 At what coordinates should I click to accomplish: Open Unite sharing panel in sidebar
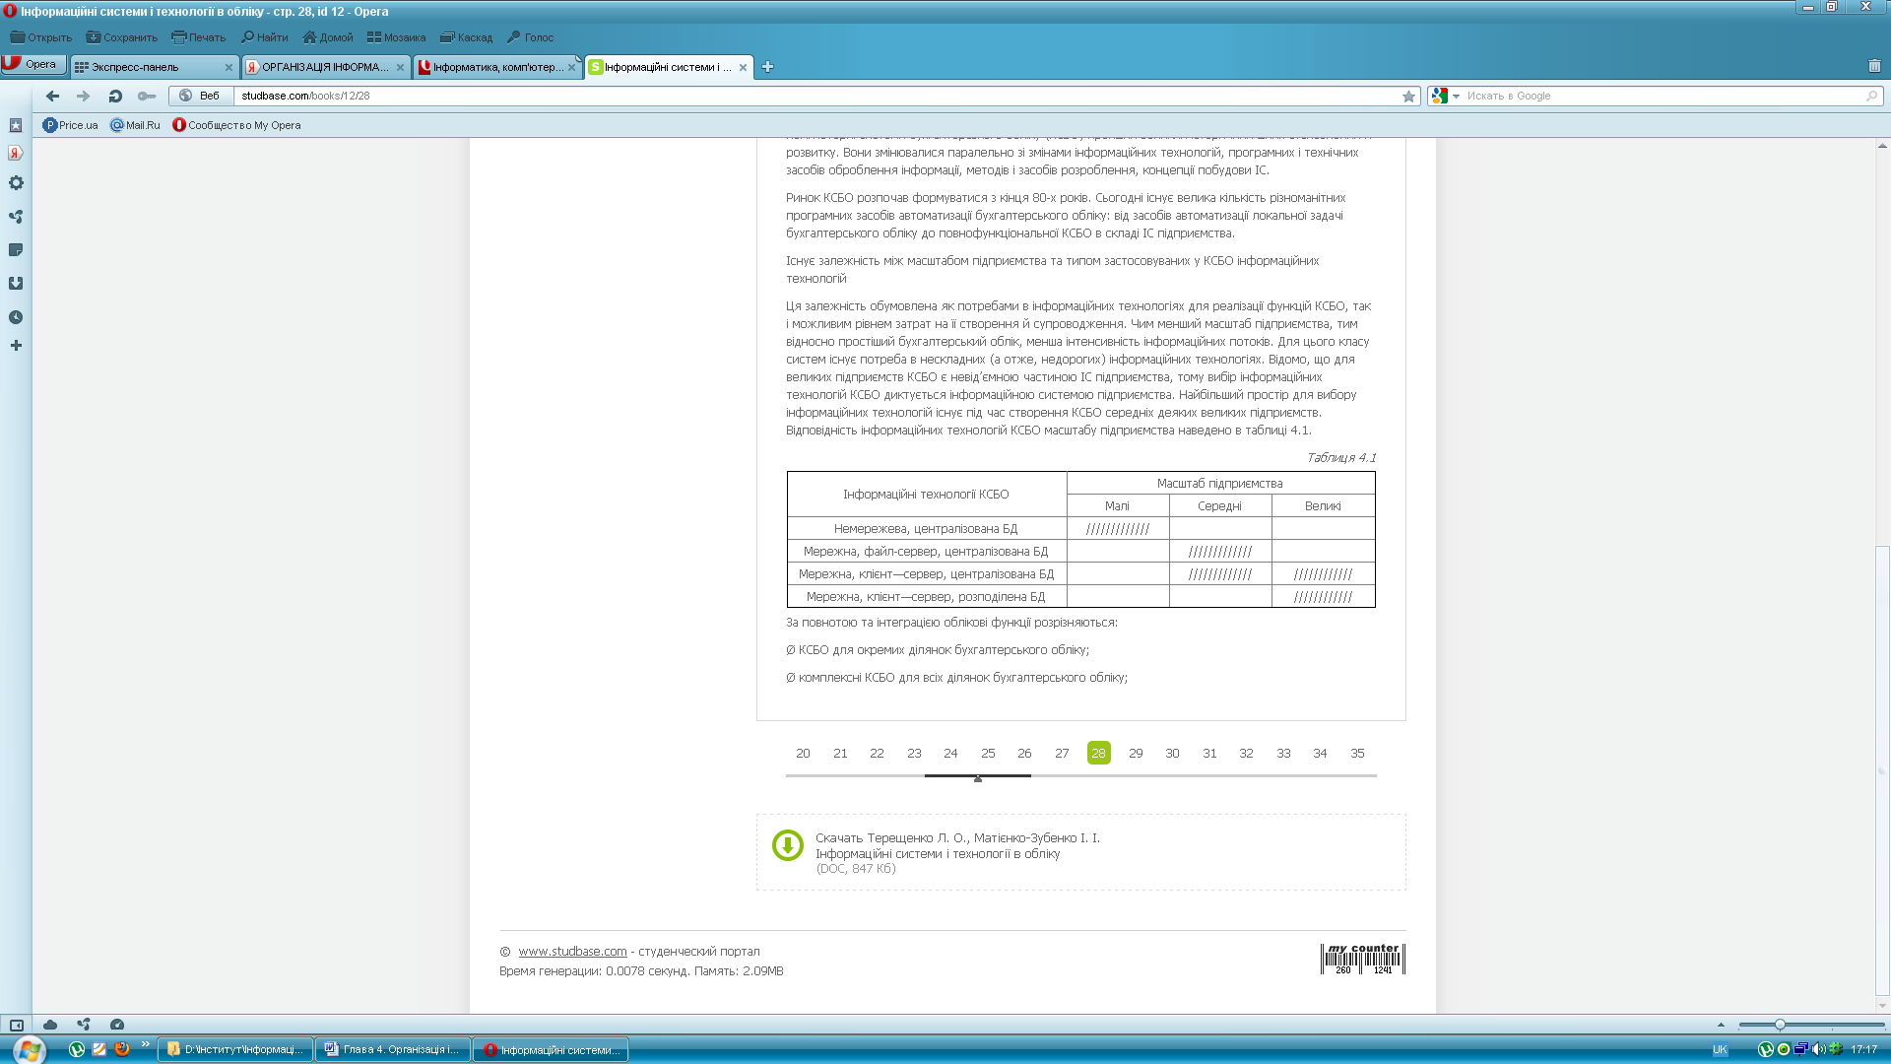pyautogui.click(x=16, y=217)
